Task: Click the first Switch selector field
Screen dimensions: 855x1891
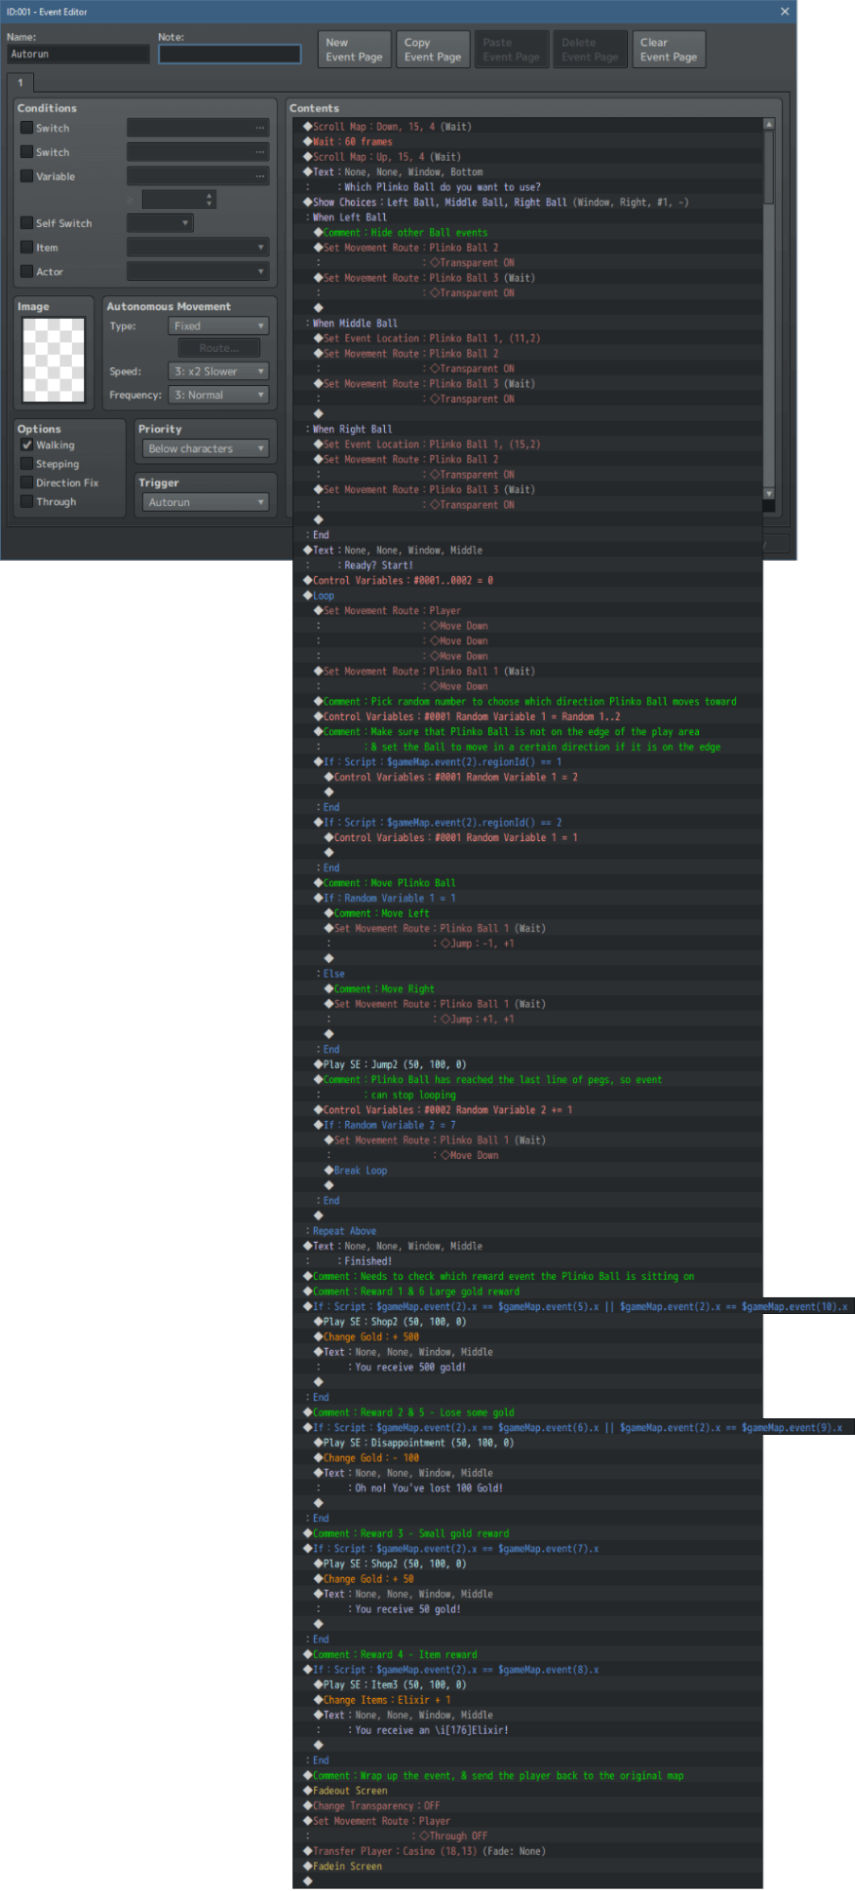Action: [198, 128]
